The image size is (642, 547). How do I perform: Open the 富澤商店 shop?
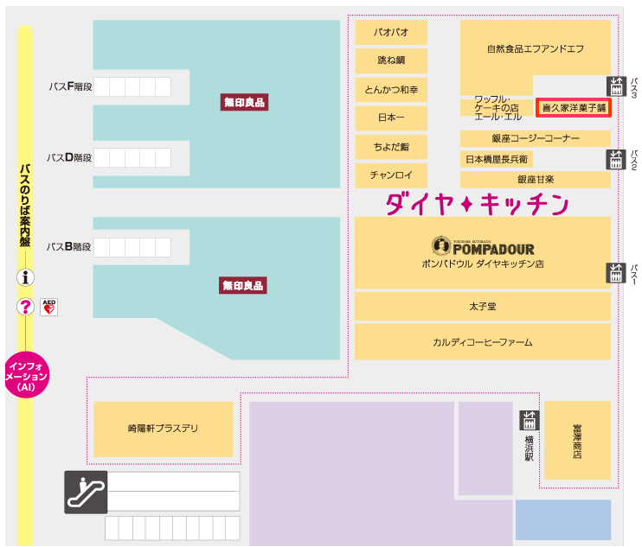[576, 441]
